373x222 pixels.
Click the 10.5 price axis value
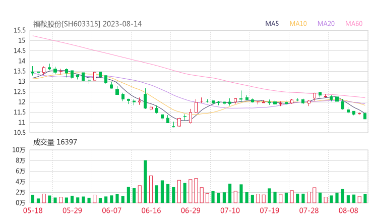click(x=20, y=133)
